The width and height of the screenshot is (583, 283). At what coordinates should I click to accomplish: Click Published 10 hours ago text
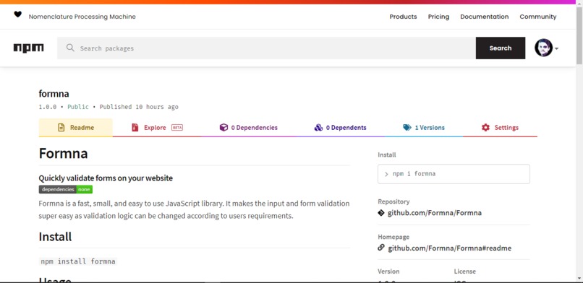tap(139, 107)
